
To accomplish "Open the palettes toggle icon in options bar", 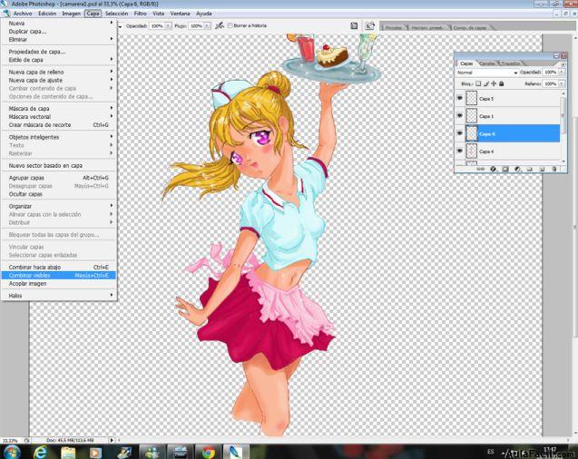I will point(354,25).
